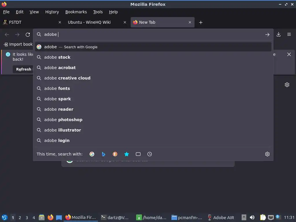Dismiss the refresh notification bar

point(289,54)
